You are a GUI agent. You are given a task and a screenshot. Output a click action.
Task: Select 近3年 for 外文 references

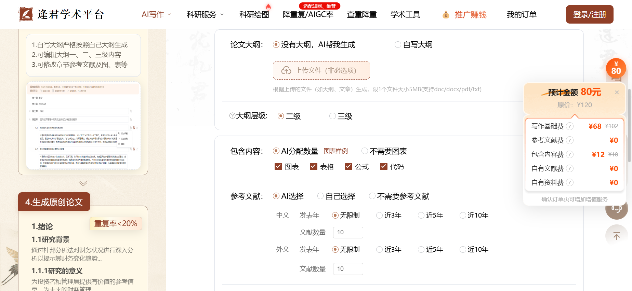pos(389,249)
